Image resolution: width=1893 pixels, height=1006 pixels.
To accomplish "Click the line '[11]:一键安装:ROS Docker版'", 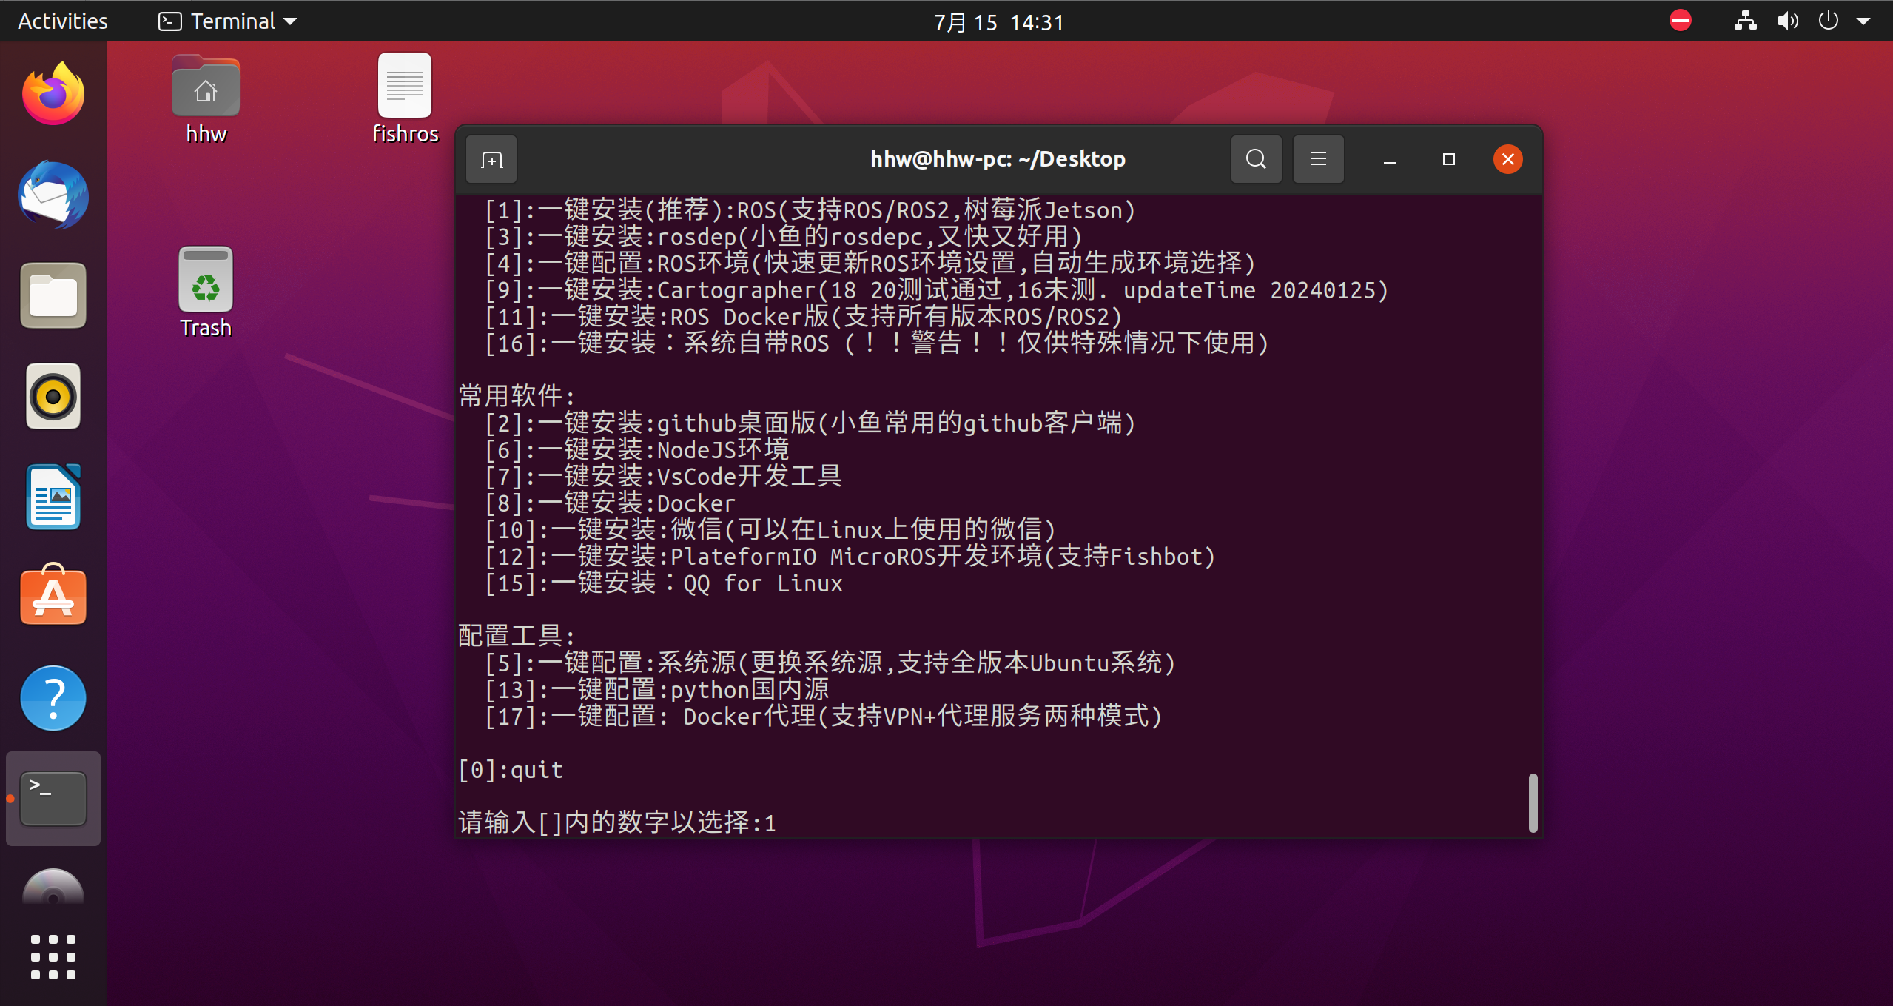I will point(803,316).
